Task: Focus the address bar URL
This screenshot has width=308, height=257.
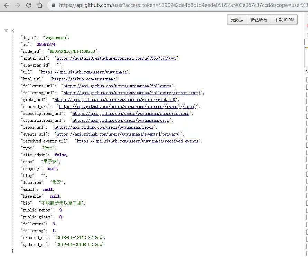Action: pos(183,5)
